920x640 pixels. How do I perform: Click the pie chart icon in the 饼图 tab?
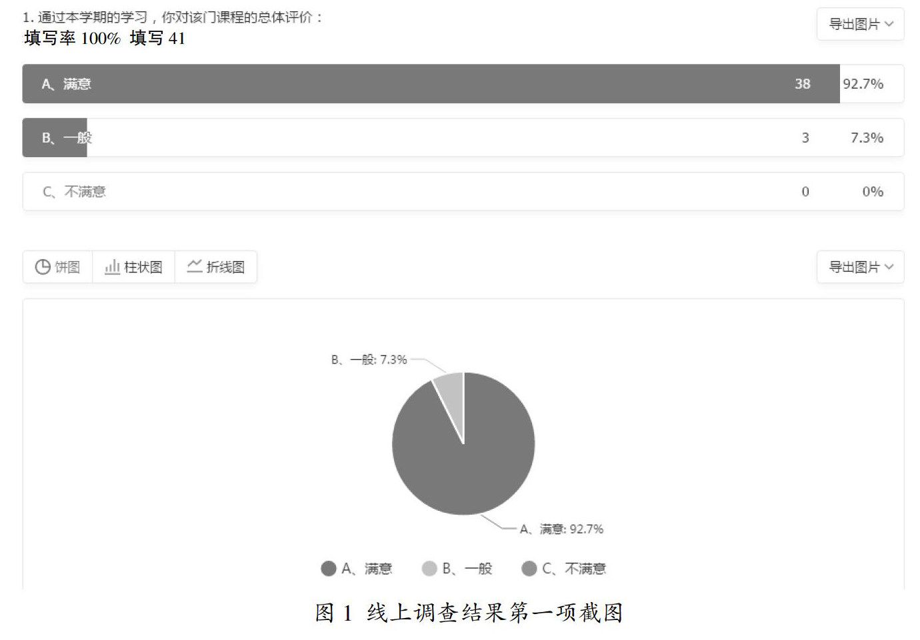tap(43, 267)
